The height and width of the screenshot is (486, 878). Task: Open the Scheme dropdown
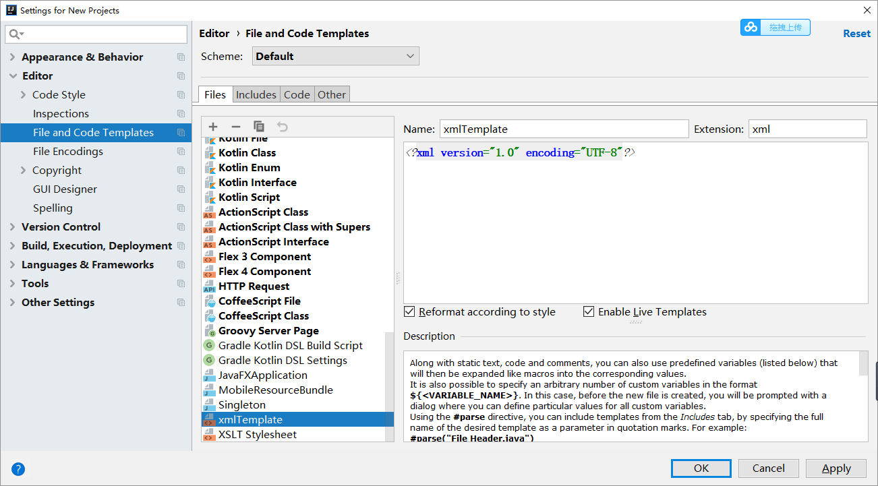click(x=336, y=57)
